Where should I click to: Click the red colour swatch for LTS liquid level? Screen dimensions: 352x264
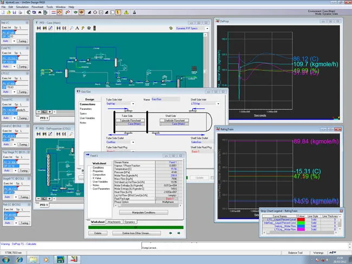pyautogui.click(x=301, y=220)
